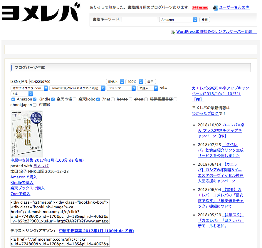Enable the 楽天kobo checkbox
The image size is (262, 248).
coord(75,99)
